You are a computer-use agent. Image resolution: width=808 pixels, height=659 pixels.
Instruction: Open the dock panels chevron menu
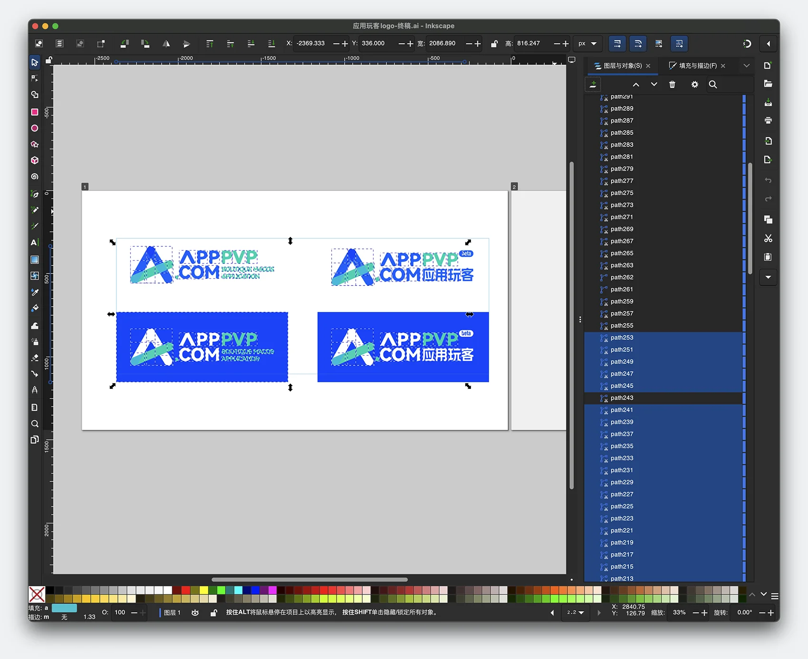[x=746, y=66]
